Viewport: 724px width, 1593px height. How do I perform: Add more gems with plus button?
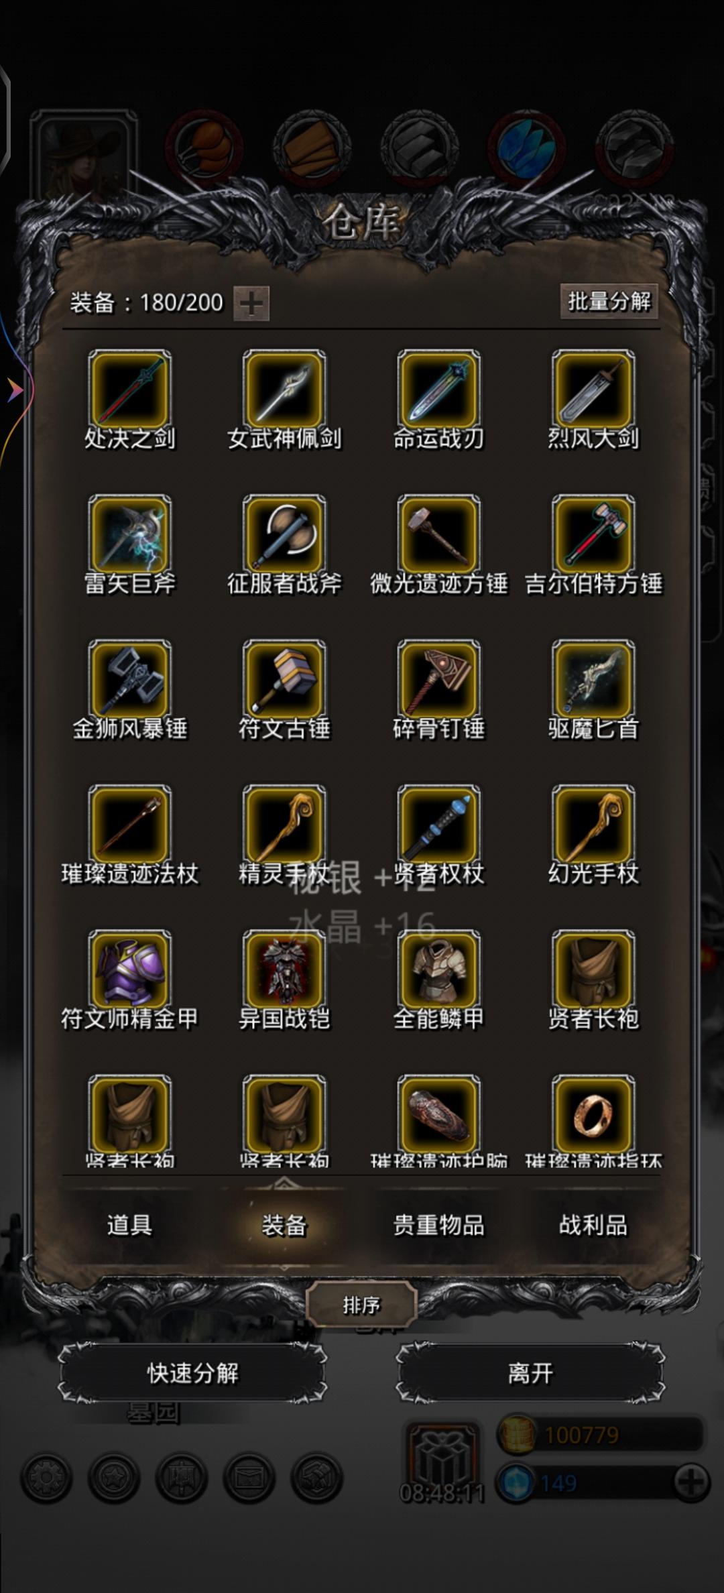[690, 1482]
